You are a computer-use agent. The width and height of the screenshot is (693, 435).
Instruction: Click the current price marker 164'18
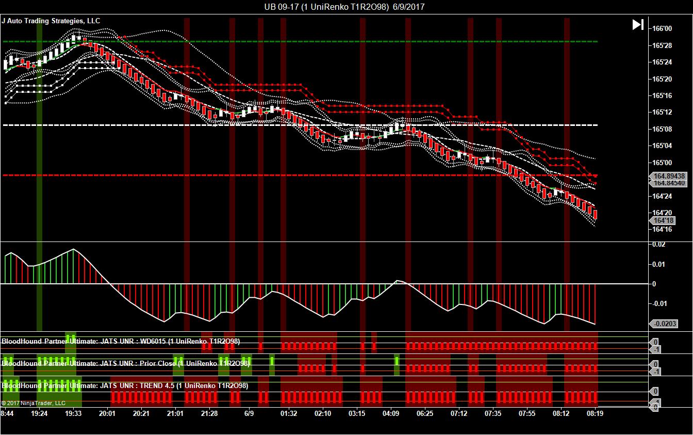click(x=663, y=220)
